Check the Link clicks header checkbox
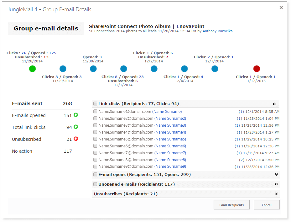The width and height of the screenshot is (291, 222). coord(95,103)
